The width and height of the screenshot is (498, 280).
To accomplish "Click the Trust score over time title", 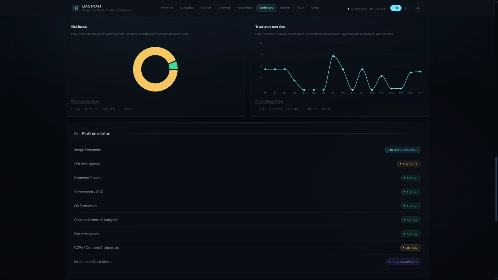I will (x=270, y=27).
